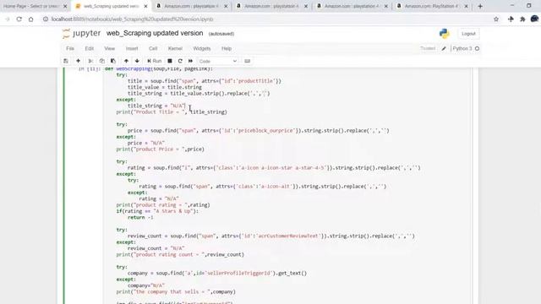This screenshot has width=541, height=304.
Task: Switch to first Amazon playstation tab
Action: tap(192, 6)
